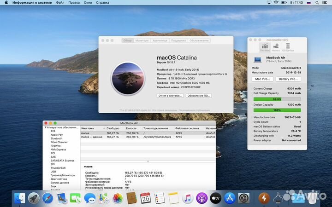The width and height of the screenshot is (332, 207).
Task: Switch to Хранилище tab
Action: 160,40
